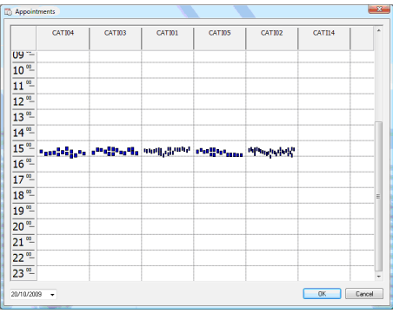Select the CATI14 column header
This screenshot has height=313, width=393.
(x=324, y=38)
